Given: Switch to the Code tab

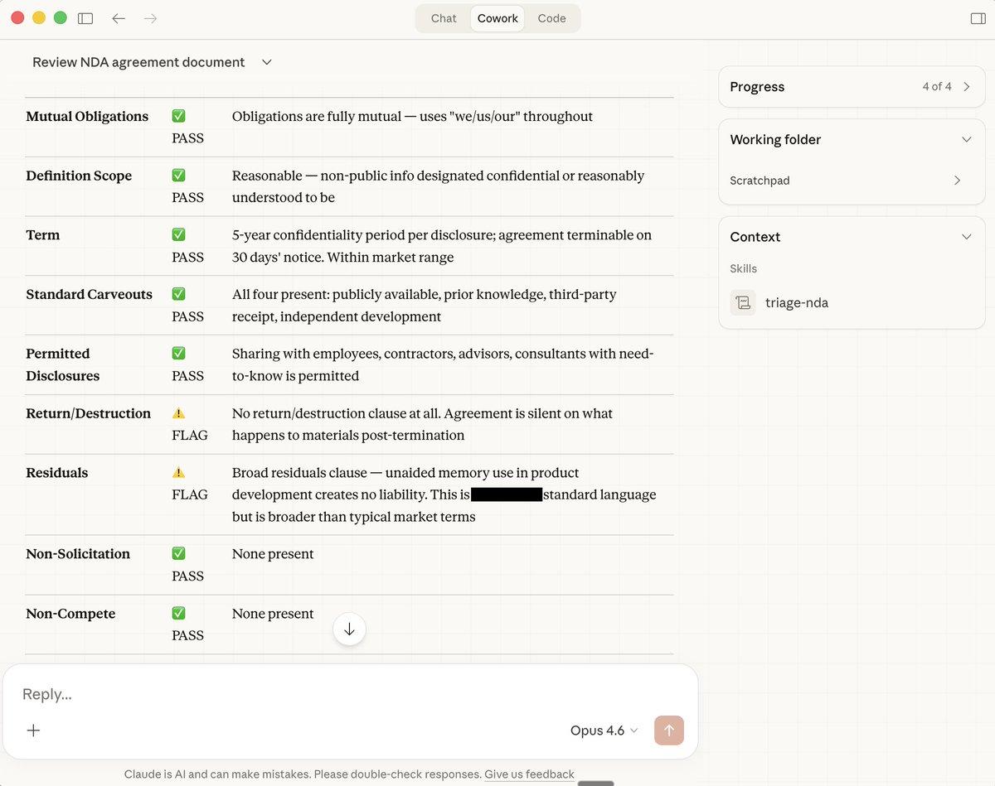Looking at the screenshot, I should [551, 17].
